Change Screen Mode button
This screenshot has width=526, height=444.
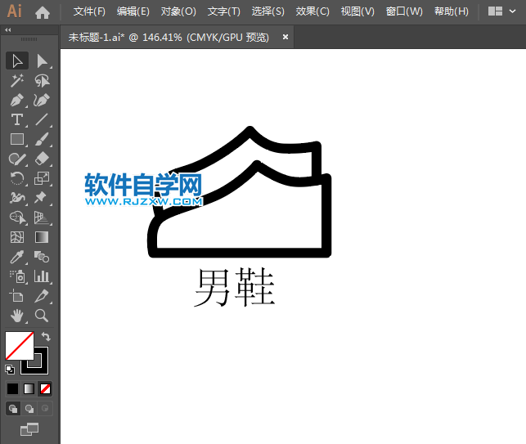[29, 429]
